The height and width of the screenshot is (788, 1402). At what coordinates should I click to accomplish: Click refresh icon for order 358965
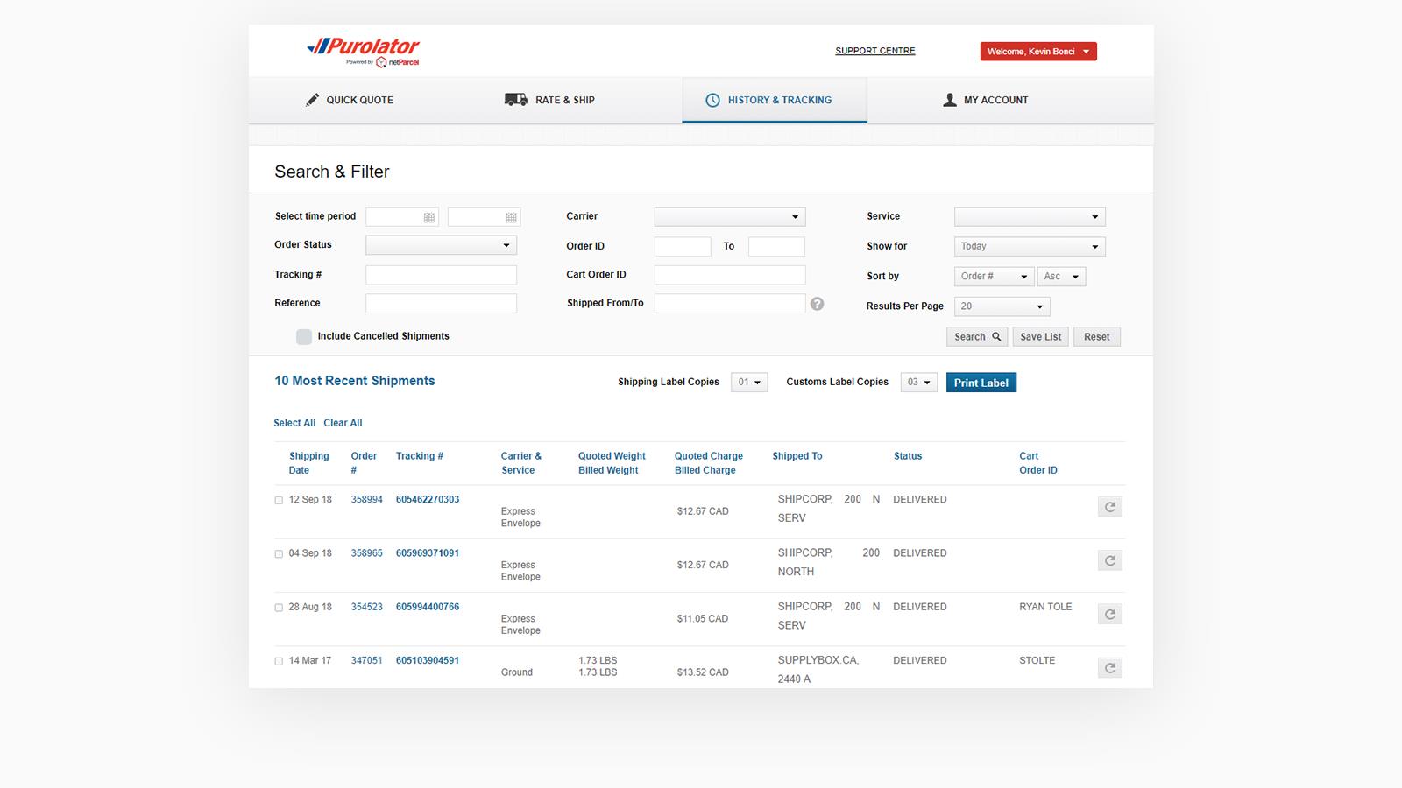[1109, 560]
